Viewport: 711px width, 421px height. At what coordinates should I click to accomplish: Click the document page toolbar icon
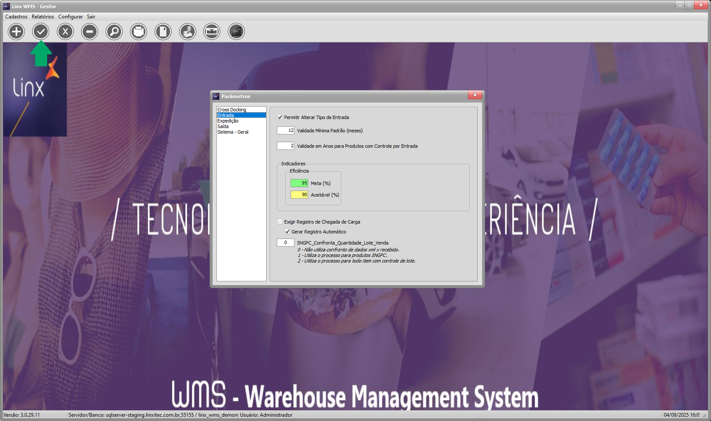pos(163,31)
